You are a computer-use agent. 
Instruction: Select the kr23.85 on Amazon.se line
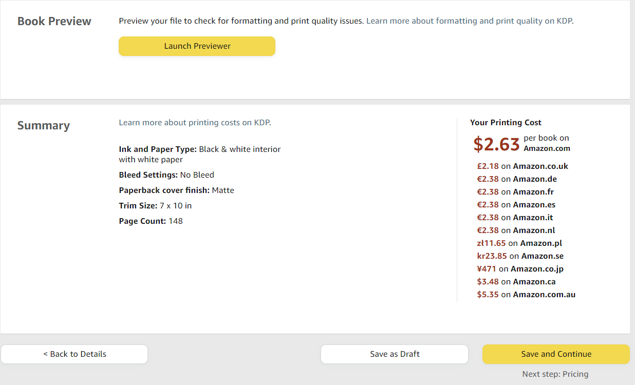tap(520, 256)
